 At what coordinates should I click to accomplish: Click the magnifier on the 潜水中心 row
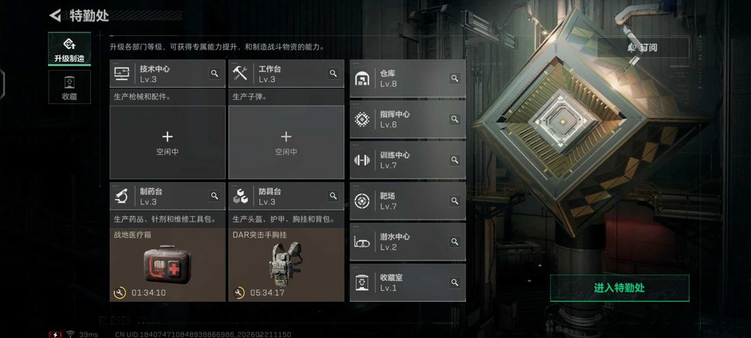coord(455,242)
